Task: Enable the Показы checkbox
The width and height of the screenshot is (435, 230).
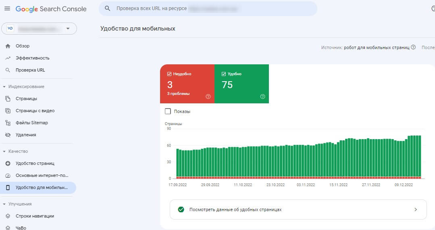Action: point(168,111)
